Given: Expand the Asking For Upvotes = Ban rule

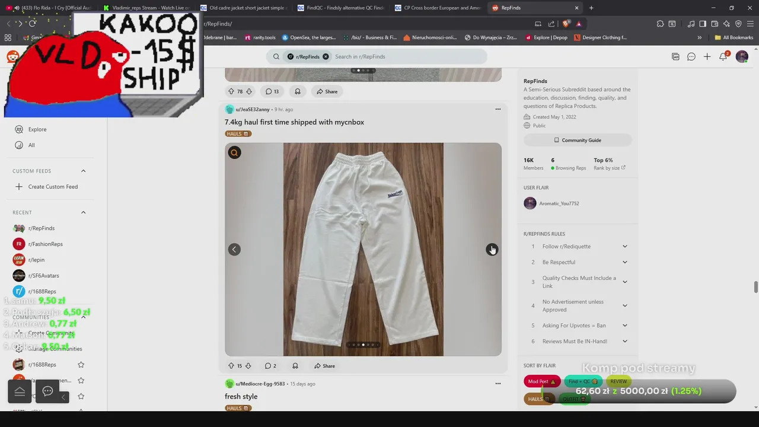Looking at the screenshot, I should click(x=624, y=326).
